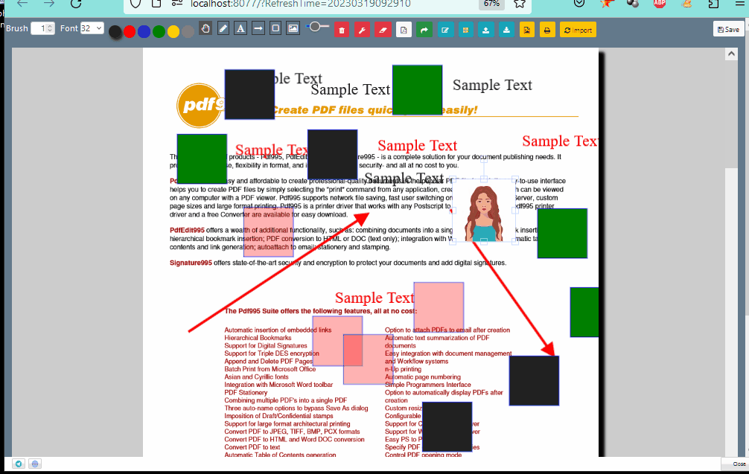Click the teal grid layout button
Screen dimensions: 749x474
[x=465, y=30]
